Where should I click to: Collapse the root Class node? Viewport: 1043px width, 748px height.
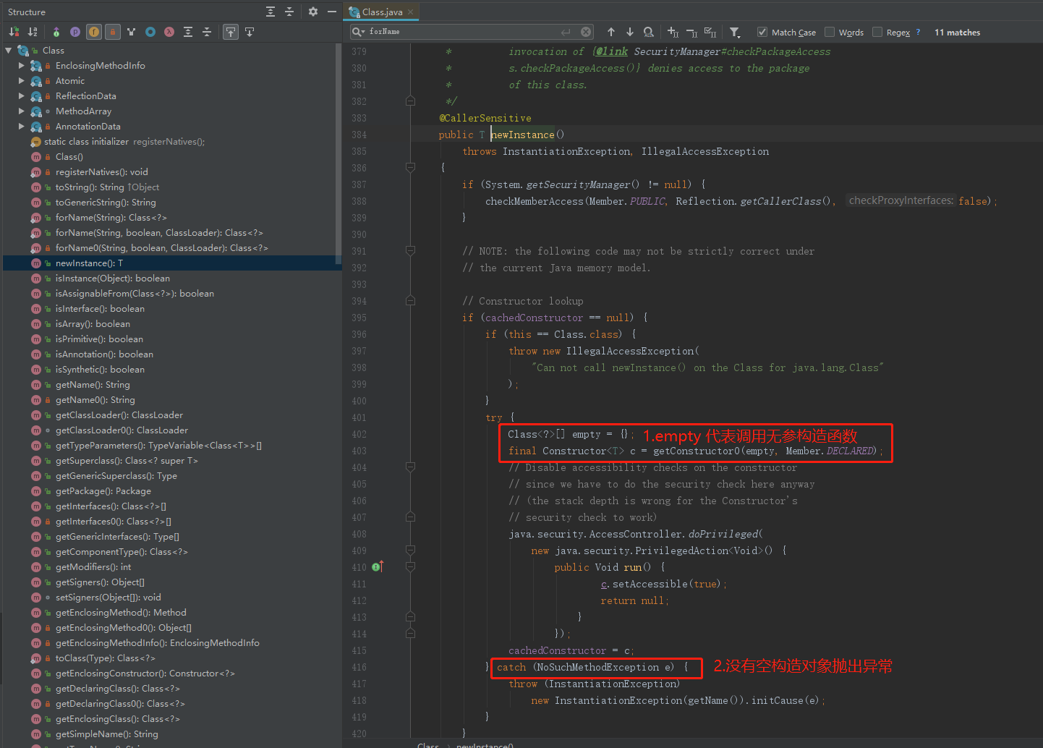[9, 51]
